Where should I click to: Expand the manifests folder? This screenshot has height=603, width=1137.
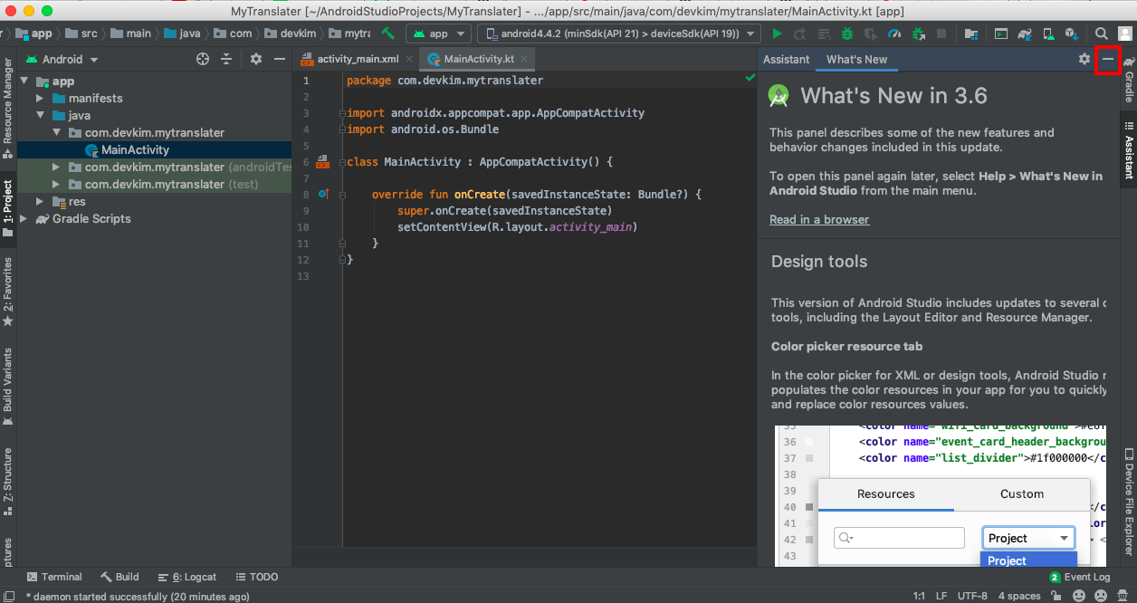(x=41, y=98)
